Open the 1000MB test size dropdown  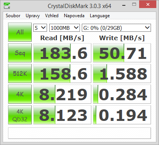(x=65, y=28)
